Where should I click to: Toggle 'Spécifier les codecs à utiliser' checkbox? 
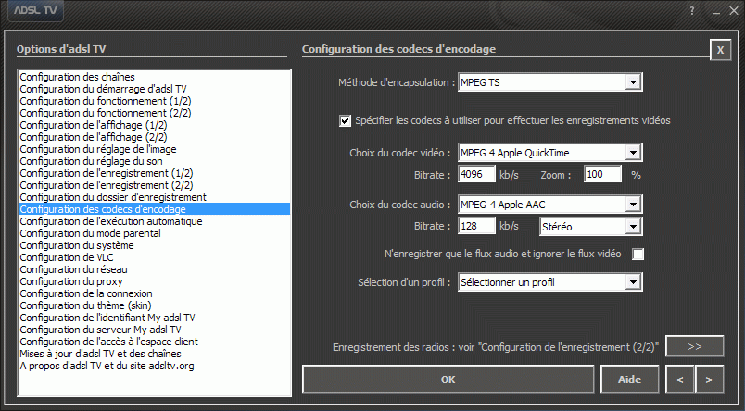pyautogui.click(x=345, y=120)
